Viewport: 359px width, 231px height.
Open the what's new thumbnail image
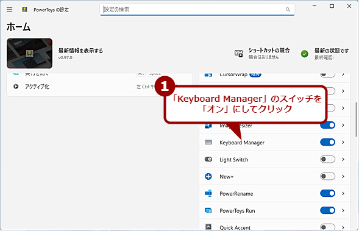(x=29, y=54)
